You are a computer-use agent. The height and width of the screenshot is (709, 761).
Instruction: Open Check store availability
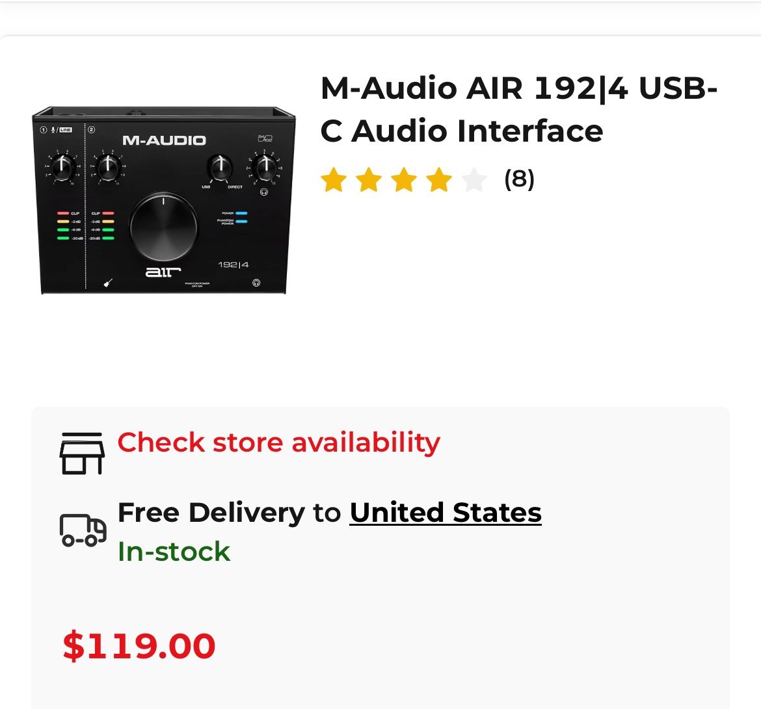coord(278,443)
